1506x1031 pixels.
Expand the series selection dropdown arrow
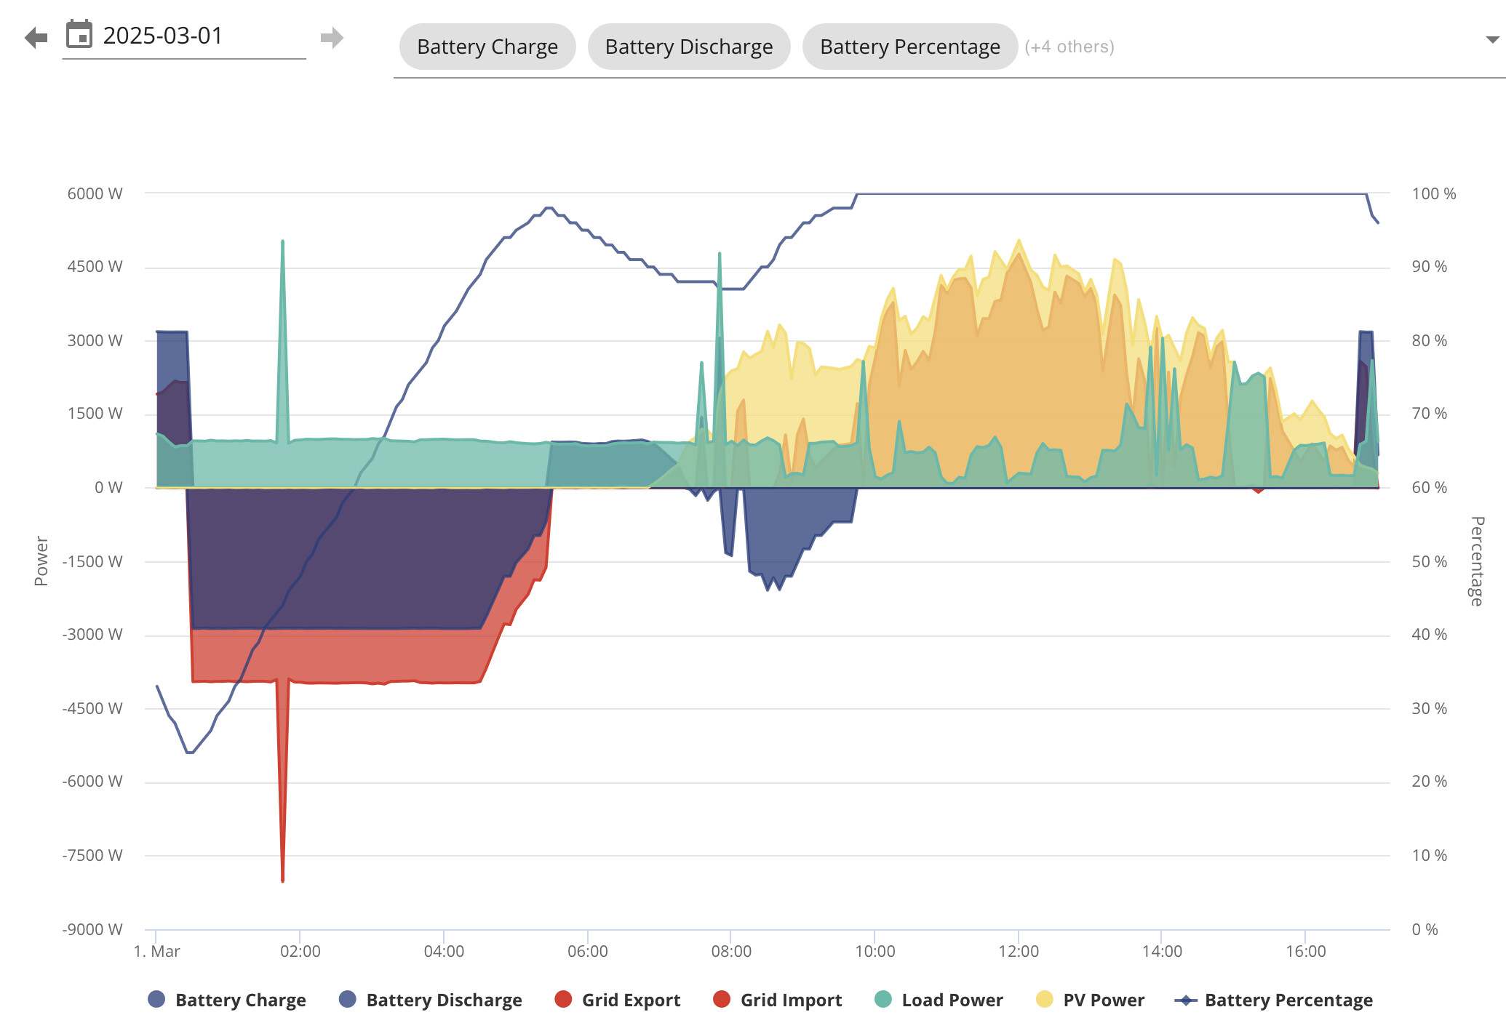point(1492,39)
